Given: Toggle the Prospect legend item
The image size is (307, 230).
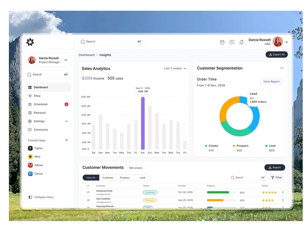Looking at the screenshot, I should [x=240, y=148].
